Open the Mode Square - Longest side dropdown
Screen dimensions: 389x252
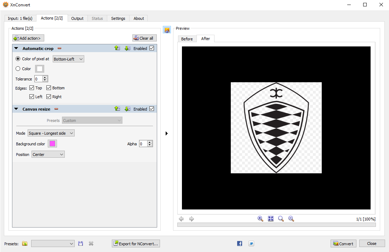point(51,133)
